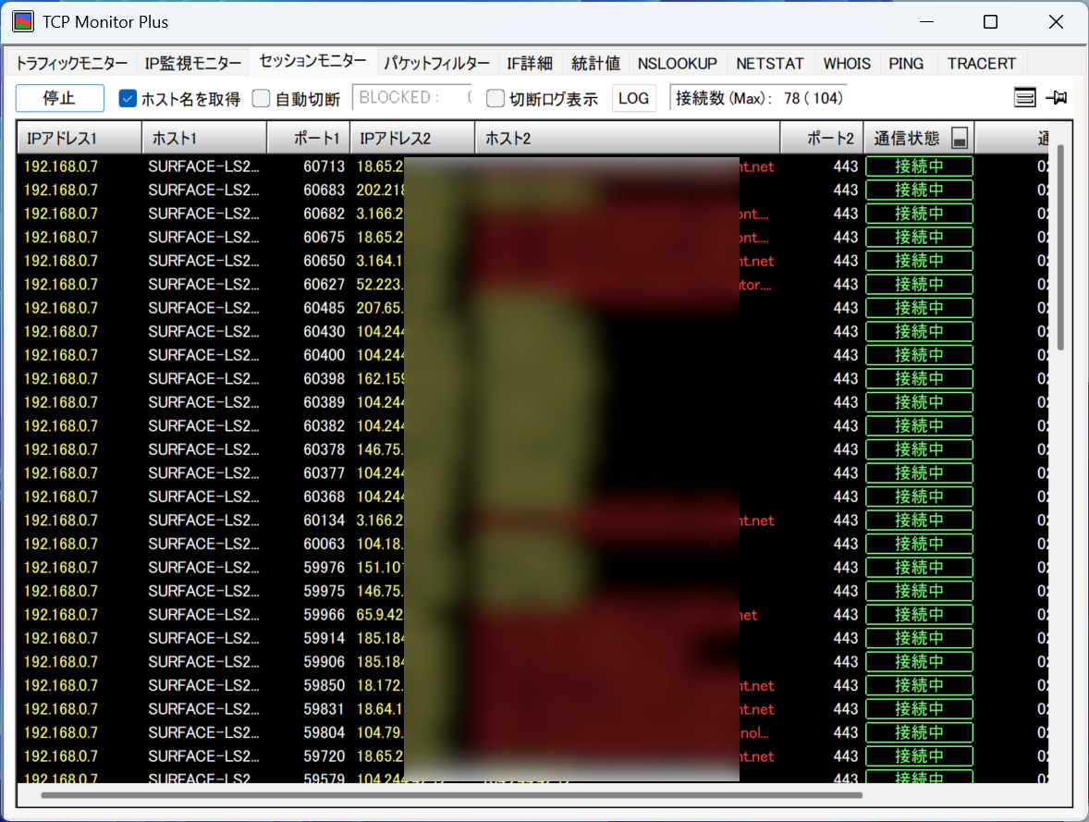Click the icon in 通信状態 column header

960,139
